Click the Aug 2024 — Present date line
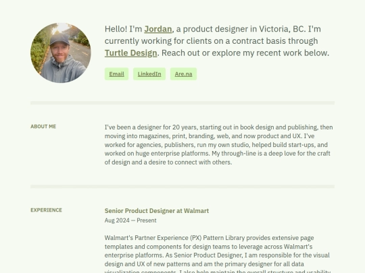The image size is (365, 273). coord(130,220)
